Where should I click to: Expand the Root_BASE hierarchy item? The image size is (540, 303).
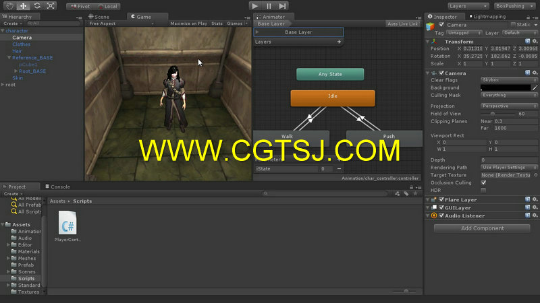[x=16, y=71]
